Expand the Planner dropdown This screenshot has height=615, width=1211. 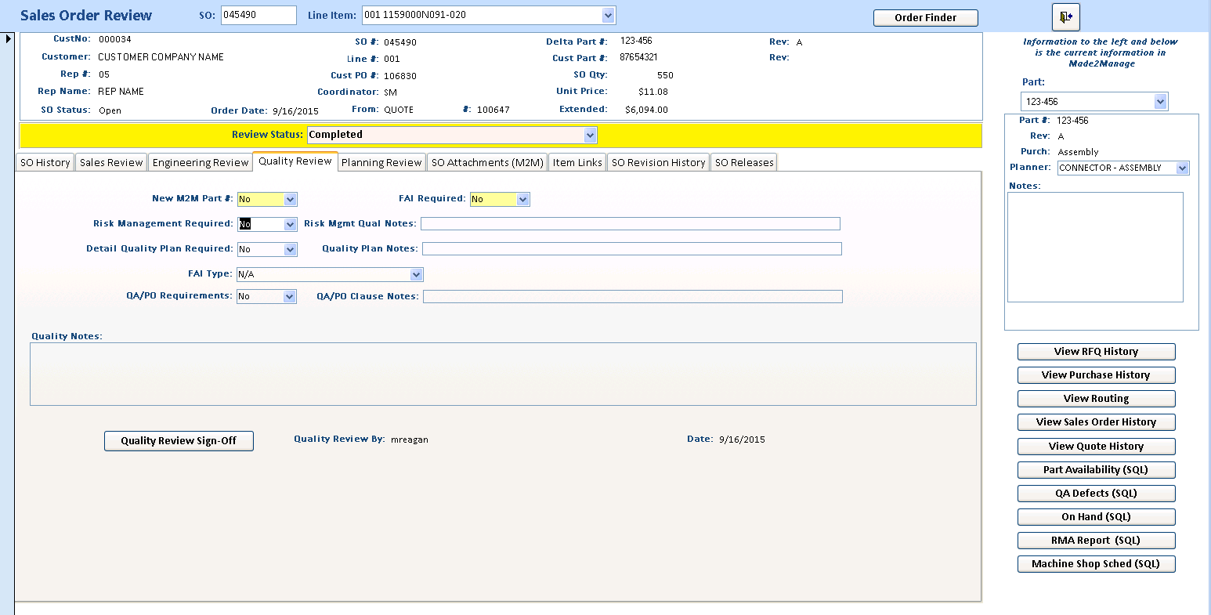click(x=1183, y=168)
